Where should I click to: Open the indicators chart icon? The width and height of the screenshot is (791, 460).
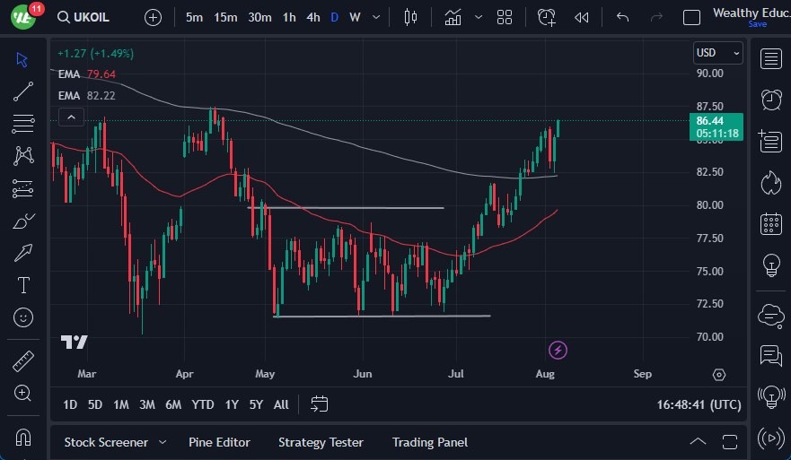click(453, 17)
